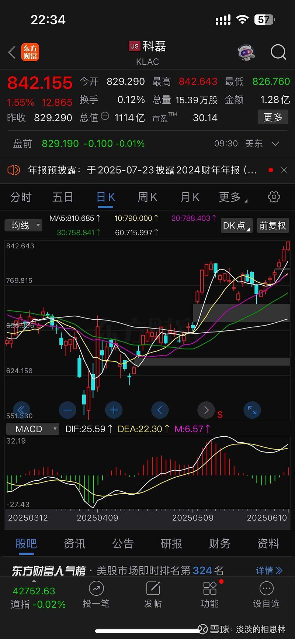Open the 资料 tab
Image resolution: width=295 pixels, height=639 pixels.
[268, 543]
